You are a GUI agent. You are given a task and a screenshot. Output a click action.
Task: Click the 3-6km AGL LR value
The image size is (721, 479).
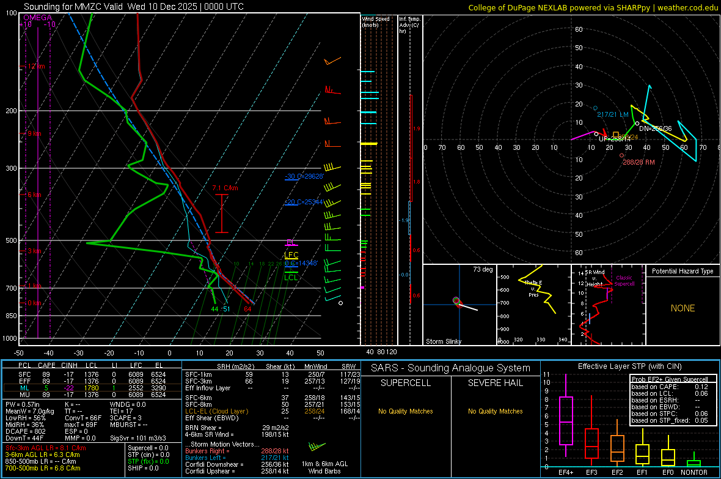(42, 455)
